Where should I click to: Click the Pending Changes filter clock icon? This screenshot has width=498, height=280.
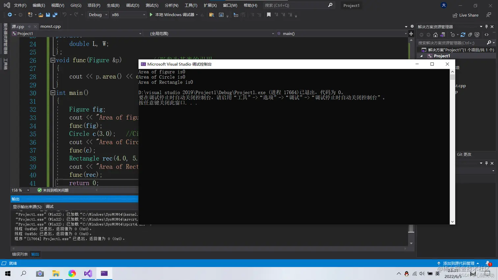point(453,35)
